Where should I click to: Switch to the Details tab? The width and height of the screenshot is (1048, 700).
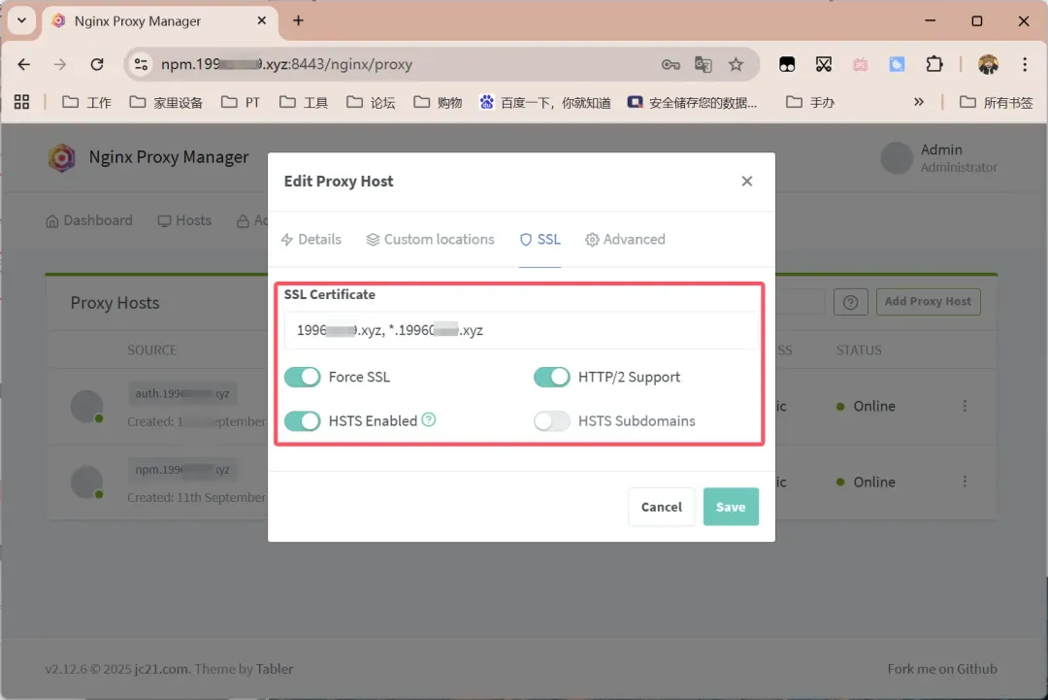[311, 240]
